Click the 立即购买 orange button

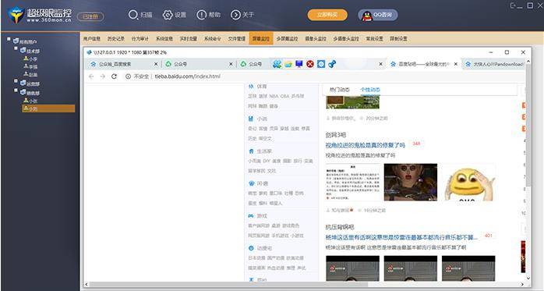point(327,15)
